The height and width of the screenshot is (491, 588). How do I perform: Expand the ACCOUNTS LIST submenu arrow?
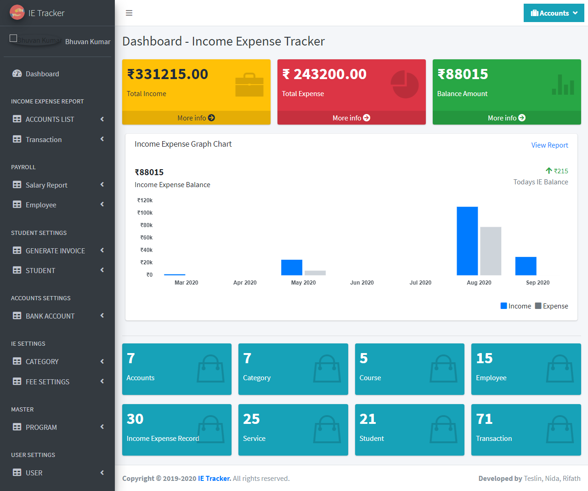(102, 119)
